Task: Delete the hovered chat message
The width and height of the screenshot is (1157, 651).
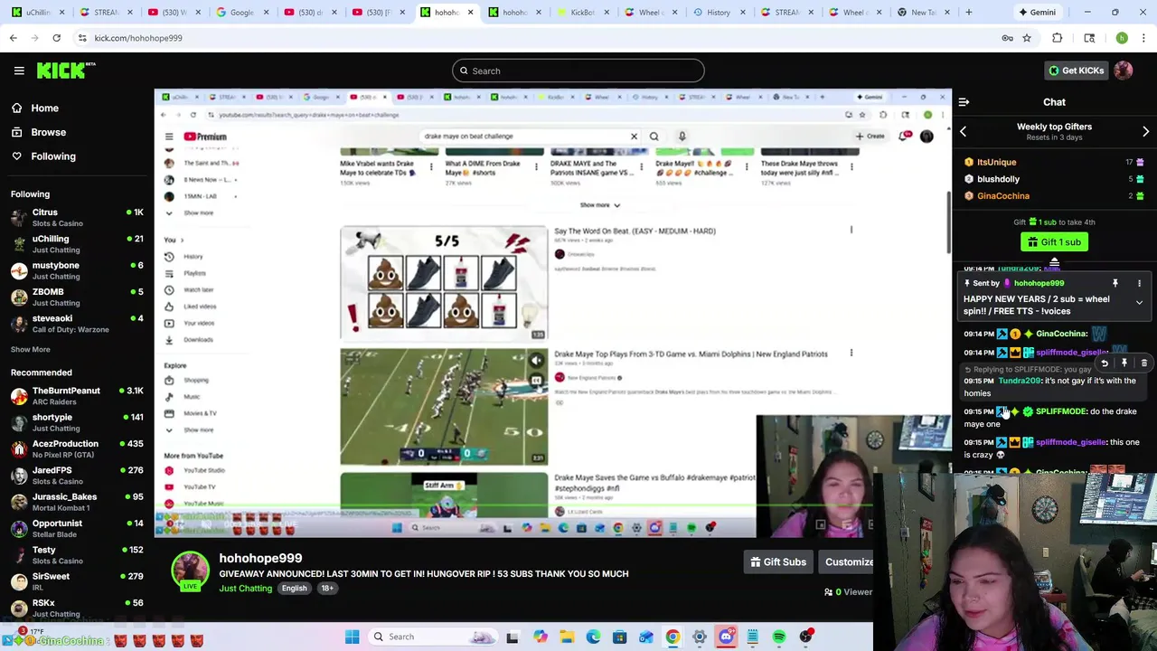Action: [1143, 363]
